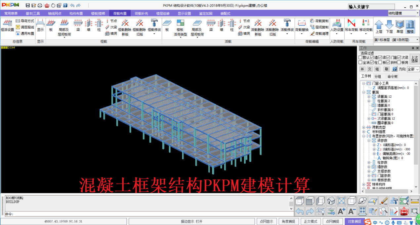Click 恒载删除新版 delete tool
Image resolution: width=420 pixels, height=225 pixels.
[125, 27]
